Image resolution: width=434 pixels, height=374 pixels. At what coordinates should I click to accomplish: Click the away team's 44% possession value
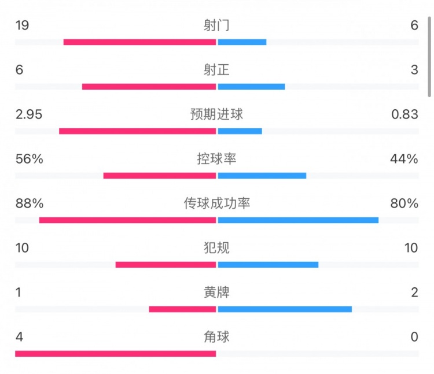403,158
